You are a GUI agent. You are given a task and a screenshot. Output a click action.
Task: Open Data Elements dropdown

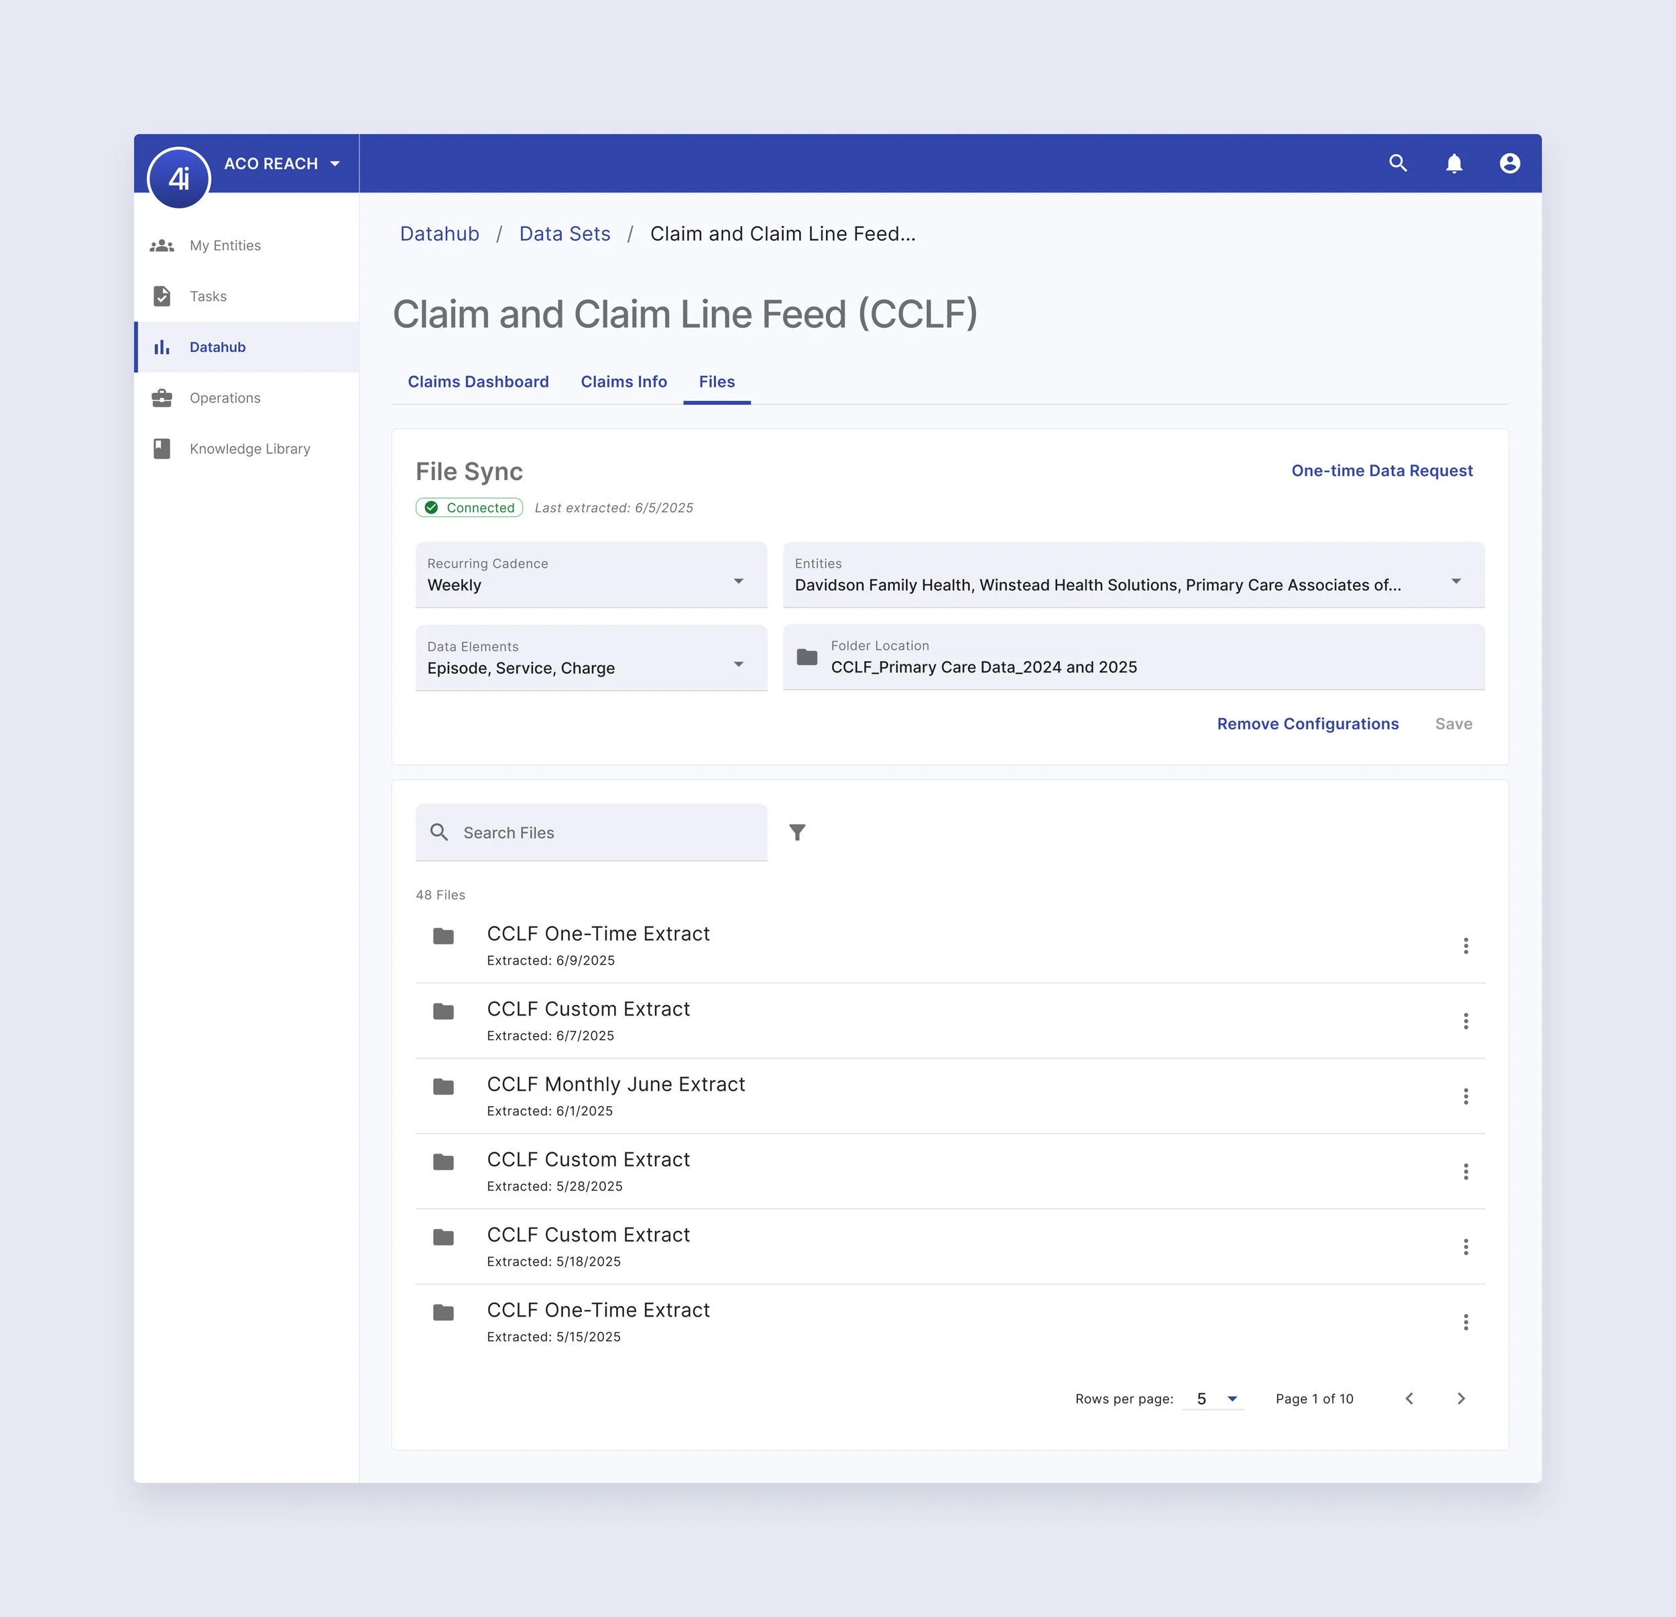591,658
